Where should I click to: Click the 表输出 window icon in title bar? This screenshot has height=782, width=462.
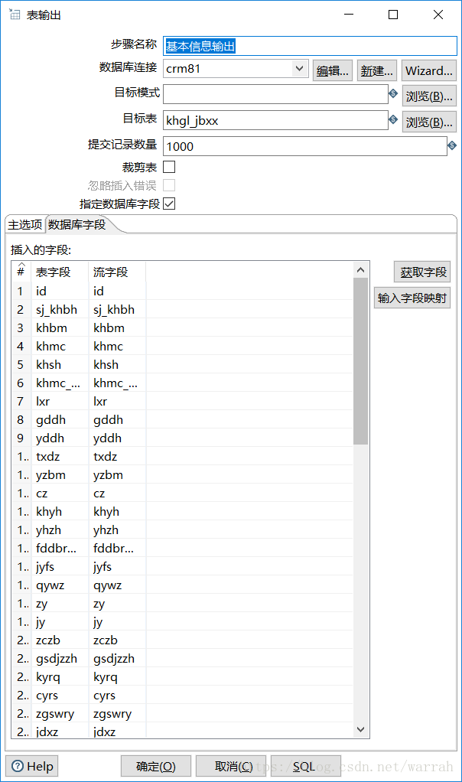pyautogui.click(x=15, y=15)
